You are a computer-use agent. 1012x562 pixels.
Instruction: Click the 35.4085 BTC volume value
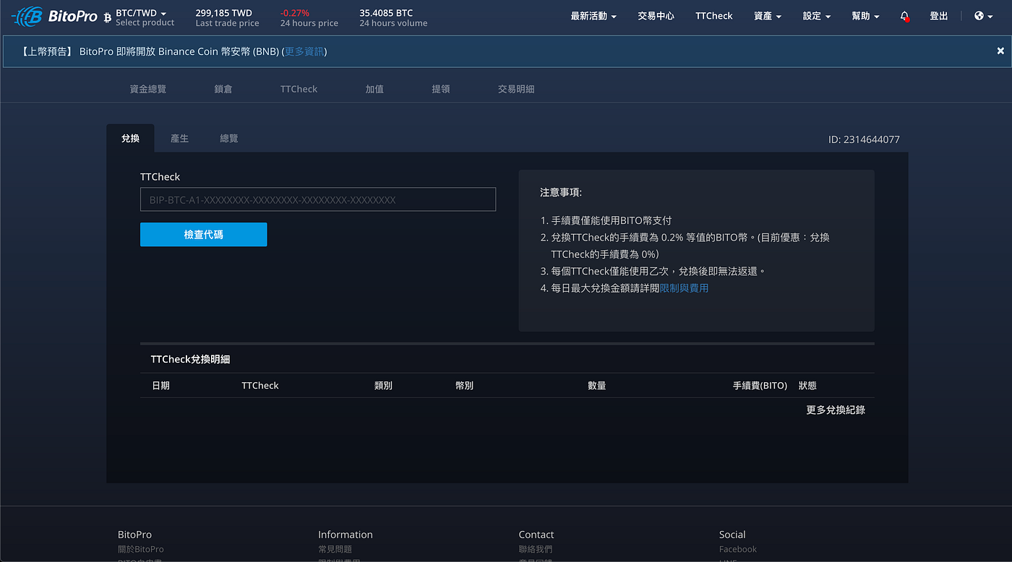coord(386,13)
